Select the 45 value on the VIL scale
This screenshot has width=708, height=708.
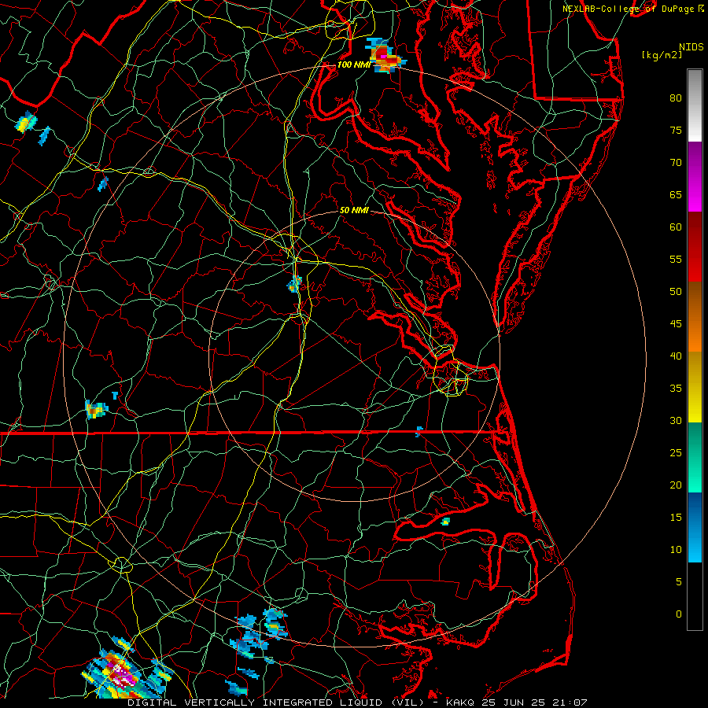coord(676,324)
